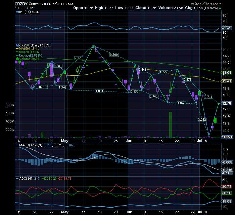Viewport: 235px width, 215px height.
Task: Click the 10-Jul-2015 date label
Action: [24, 8]
